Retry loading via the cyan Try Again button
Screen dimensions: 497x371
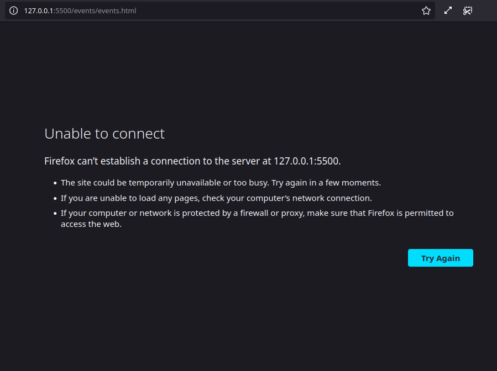tap(440, 257)
